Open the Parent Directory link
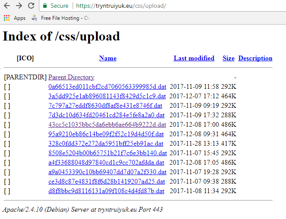This screenshot has width=286, height=219. (x=71, y=77)
